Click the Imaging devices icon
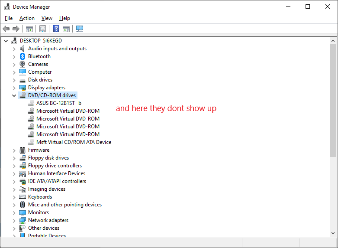Image resolution: width=338 pixels, height=248 pixels. click(x=23, y=189)
